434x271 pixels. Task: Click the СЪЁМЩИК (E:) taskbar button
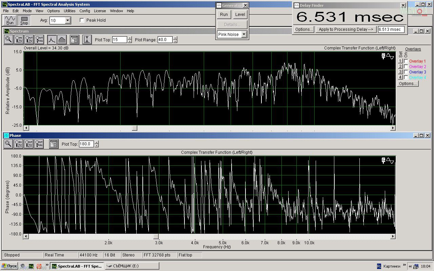(132, 266)
